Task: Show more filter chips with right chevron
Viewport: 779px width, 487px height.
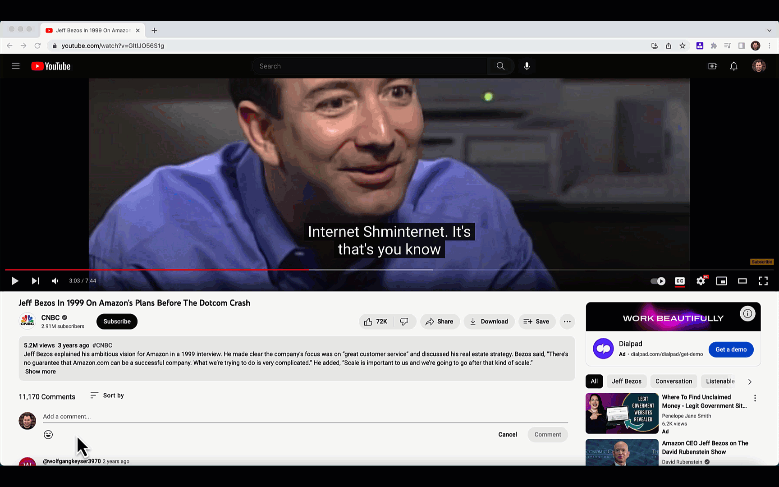Action: coord(750,381)
